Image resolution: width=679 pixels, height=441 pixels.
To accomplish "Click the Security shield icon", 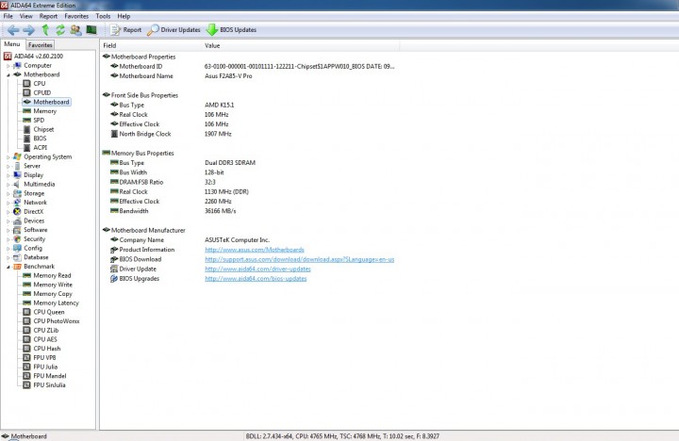I will click(x=17, y=239).
